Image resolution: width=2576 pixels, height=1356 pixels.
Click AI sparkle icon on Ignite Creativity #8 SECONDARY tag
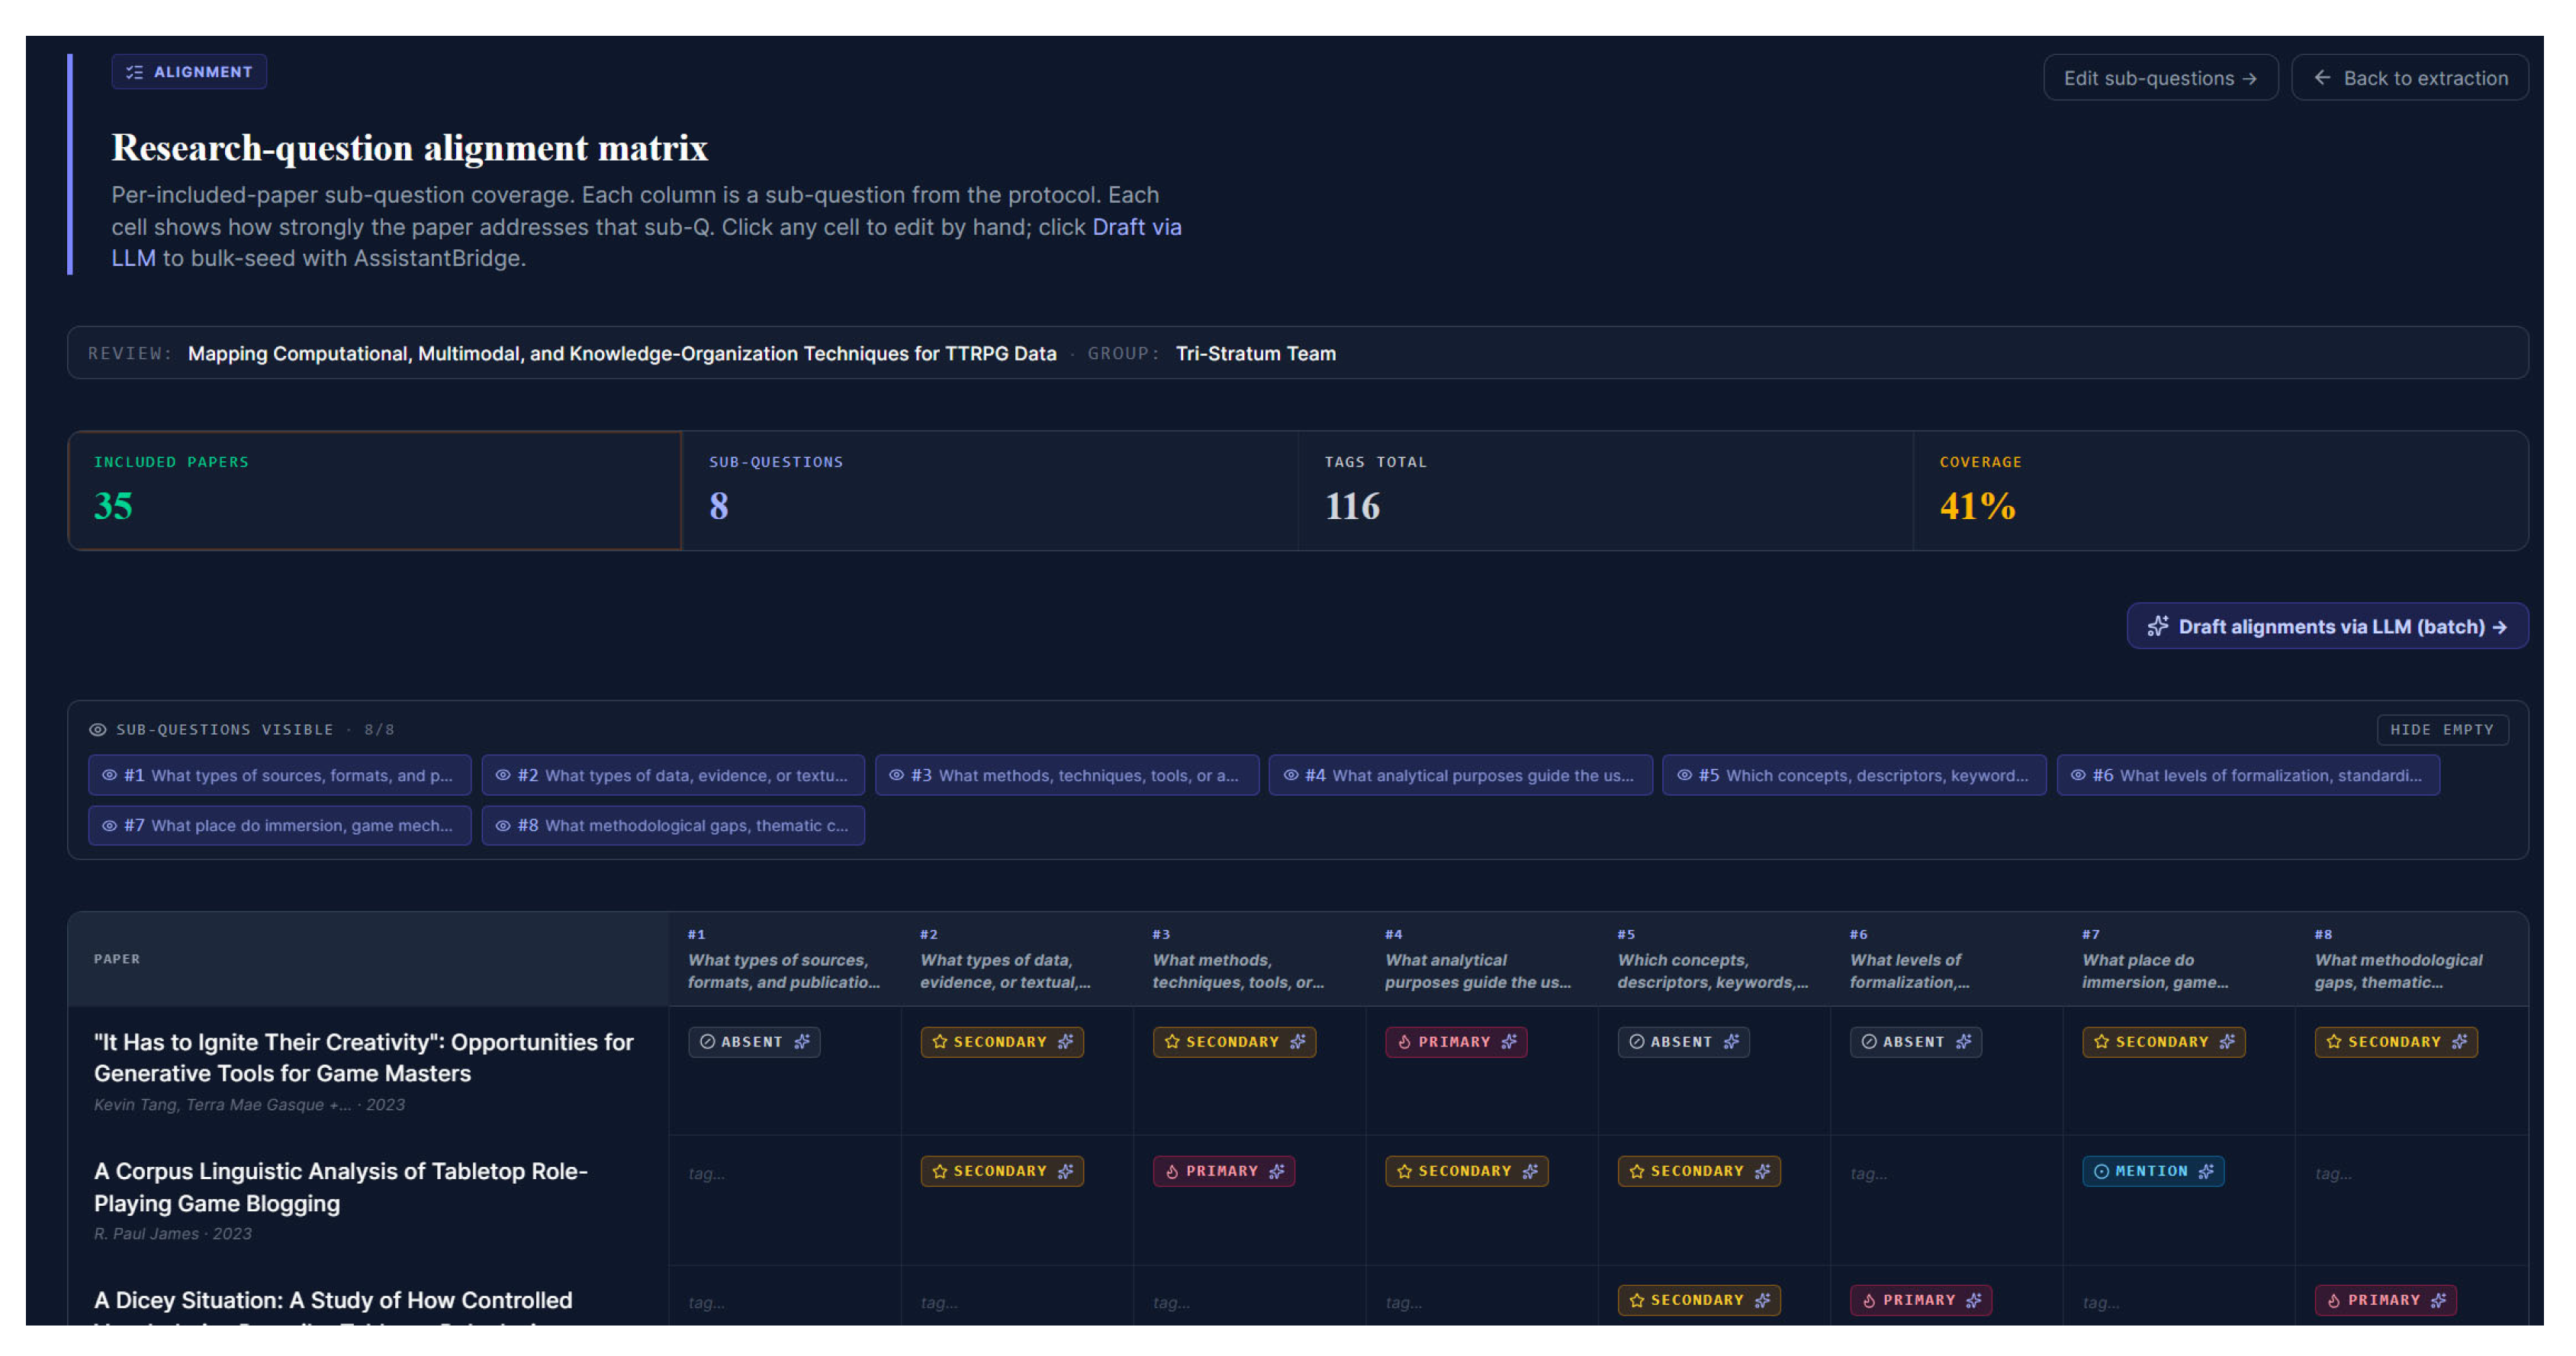coord(2459,1041)
